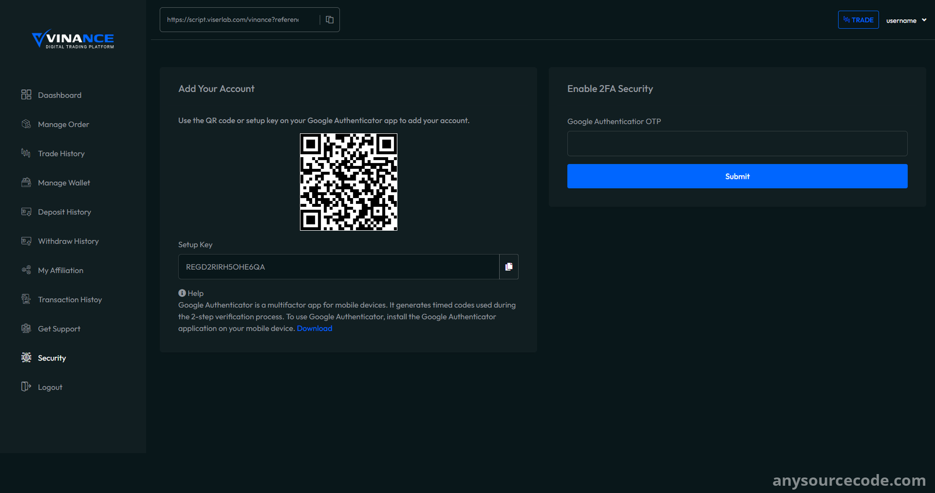Open My Affiliation page

coord(61,270)
